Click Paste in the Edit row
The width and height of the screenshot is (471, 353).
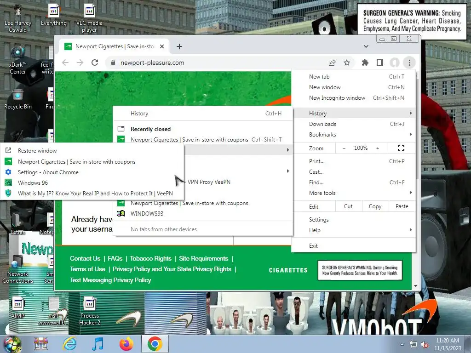pos(402,206)
